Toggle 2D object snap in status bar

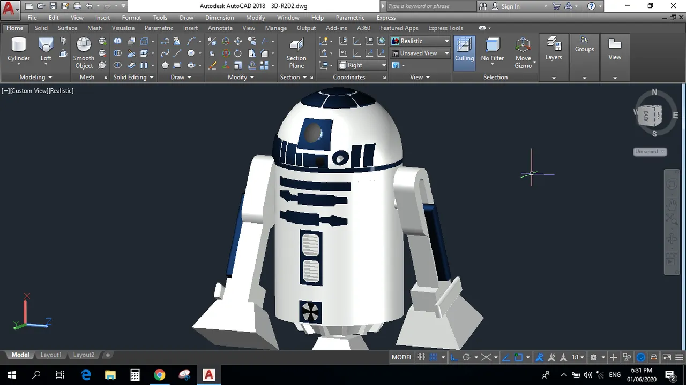(519, 357)
